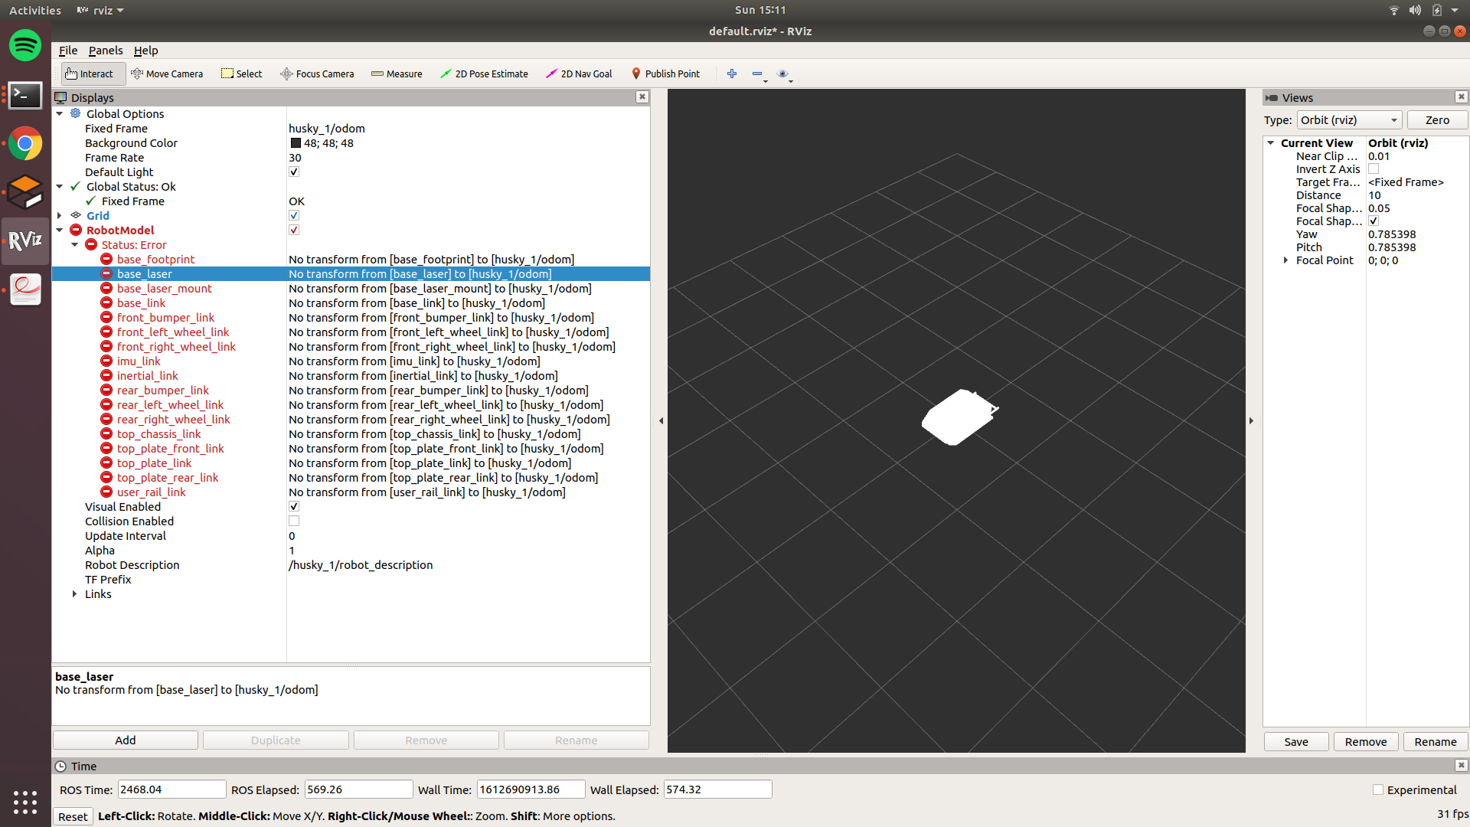Open Sublime Text from the dock
Viewport: 1470px width, 827px height.
pos(25,192)
